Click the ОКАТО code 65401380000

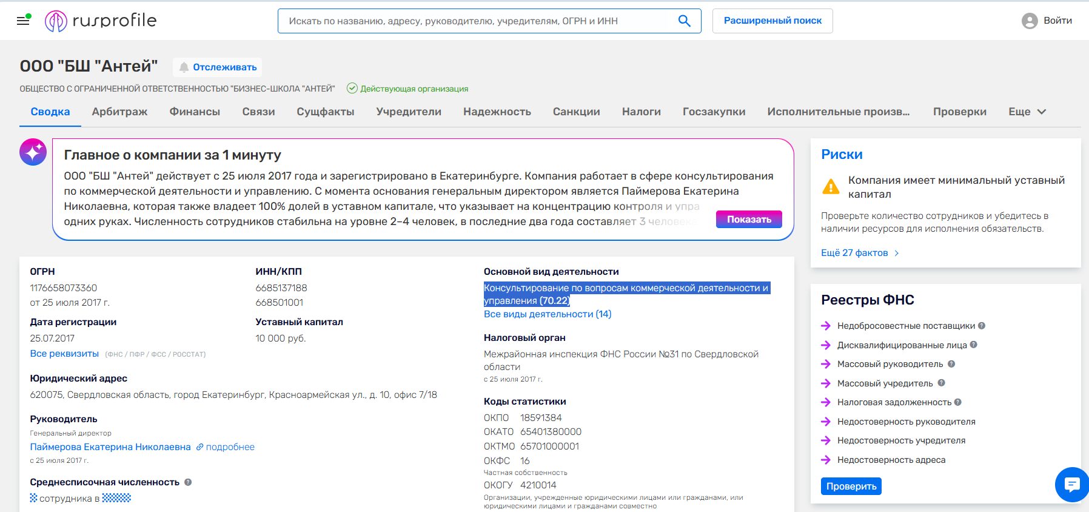click(551, 432)
